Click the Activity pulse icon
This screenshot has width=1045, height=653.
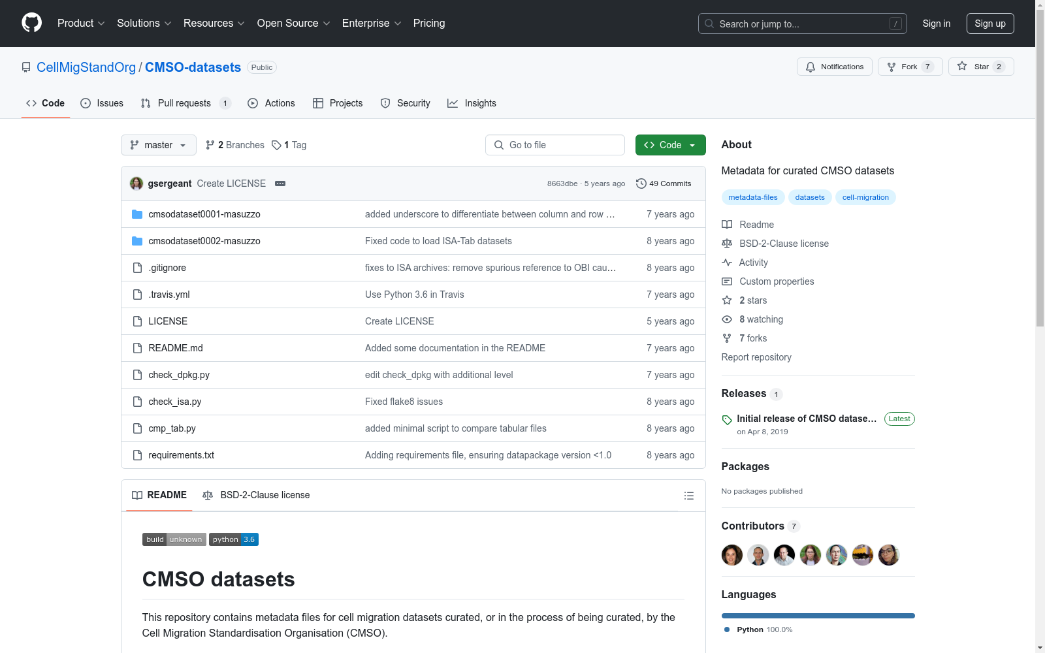pos(727,263)
